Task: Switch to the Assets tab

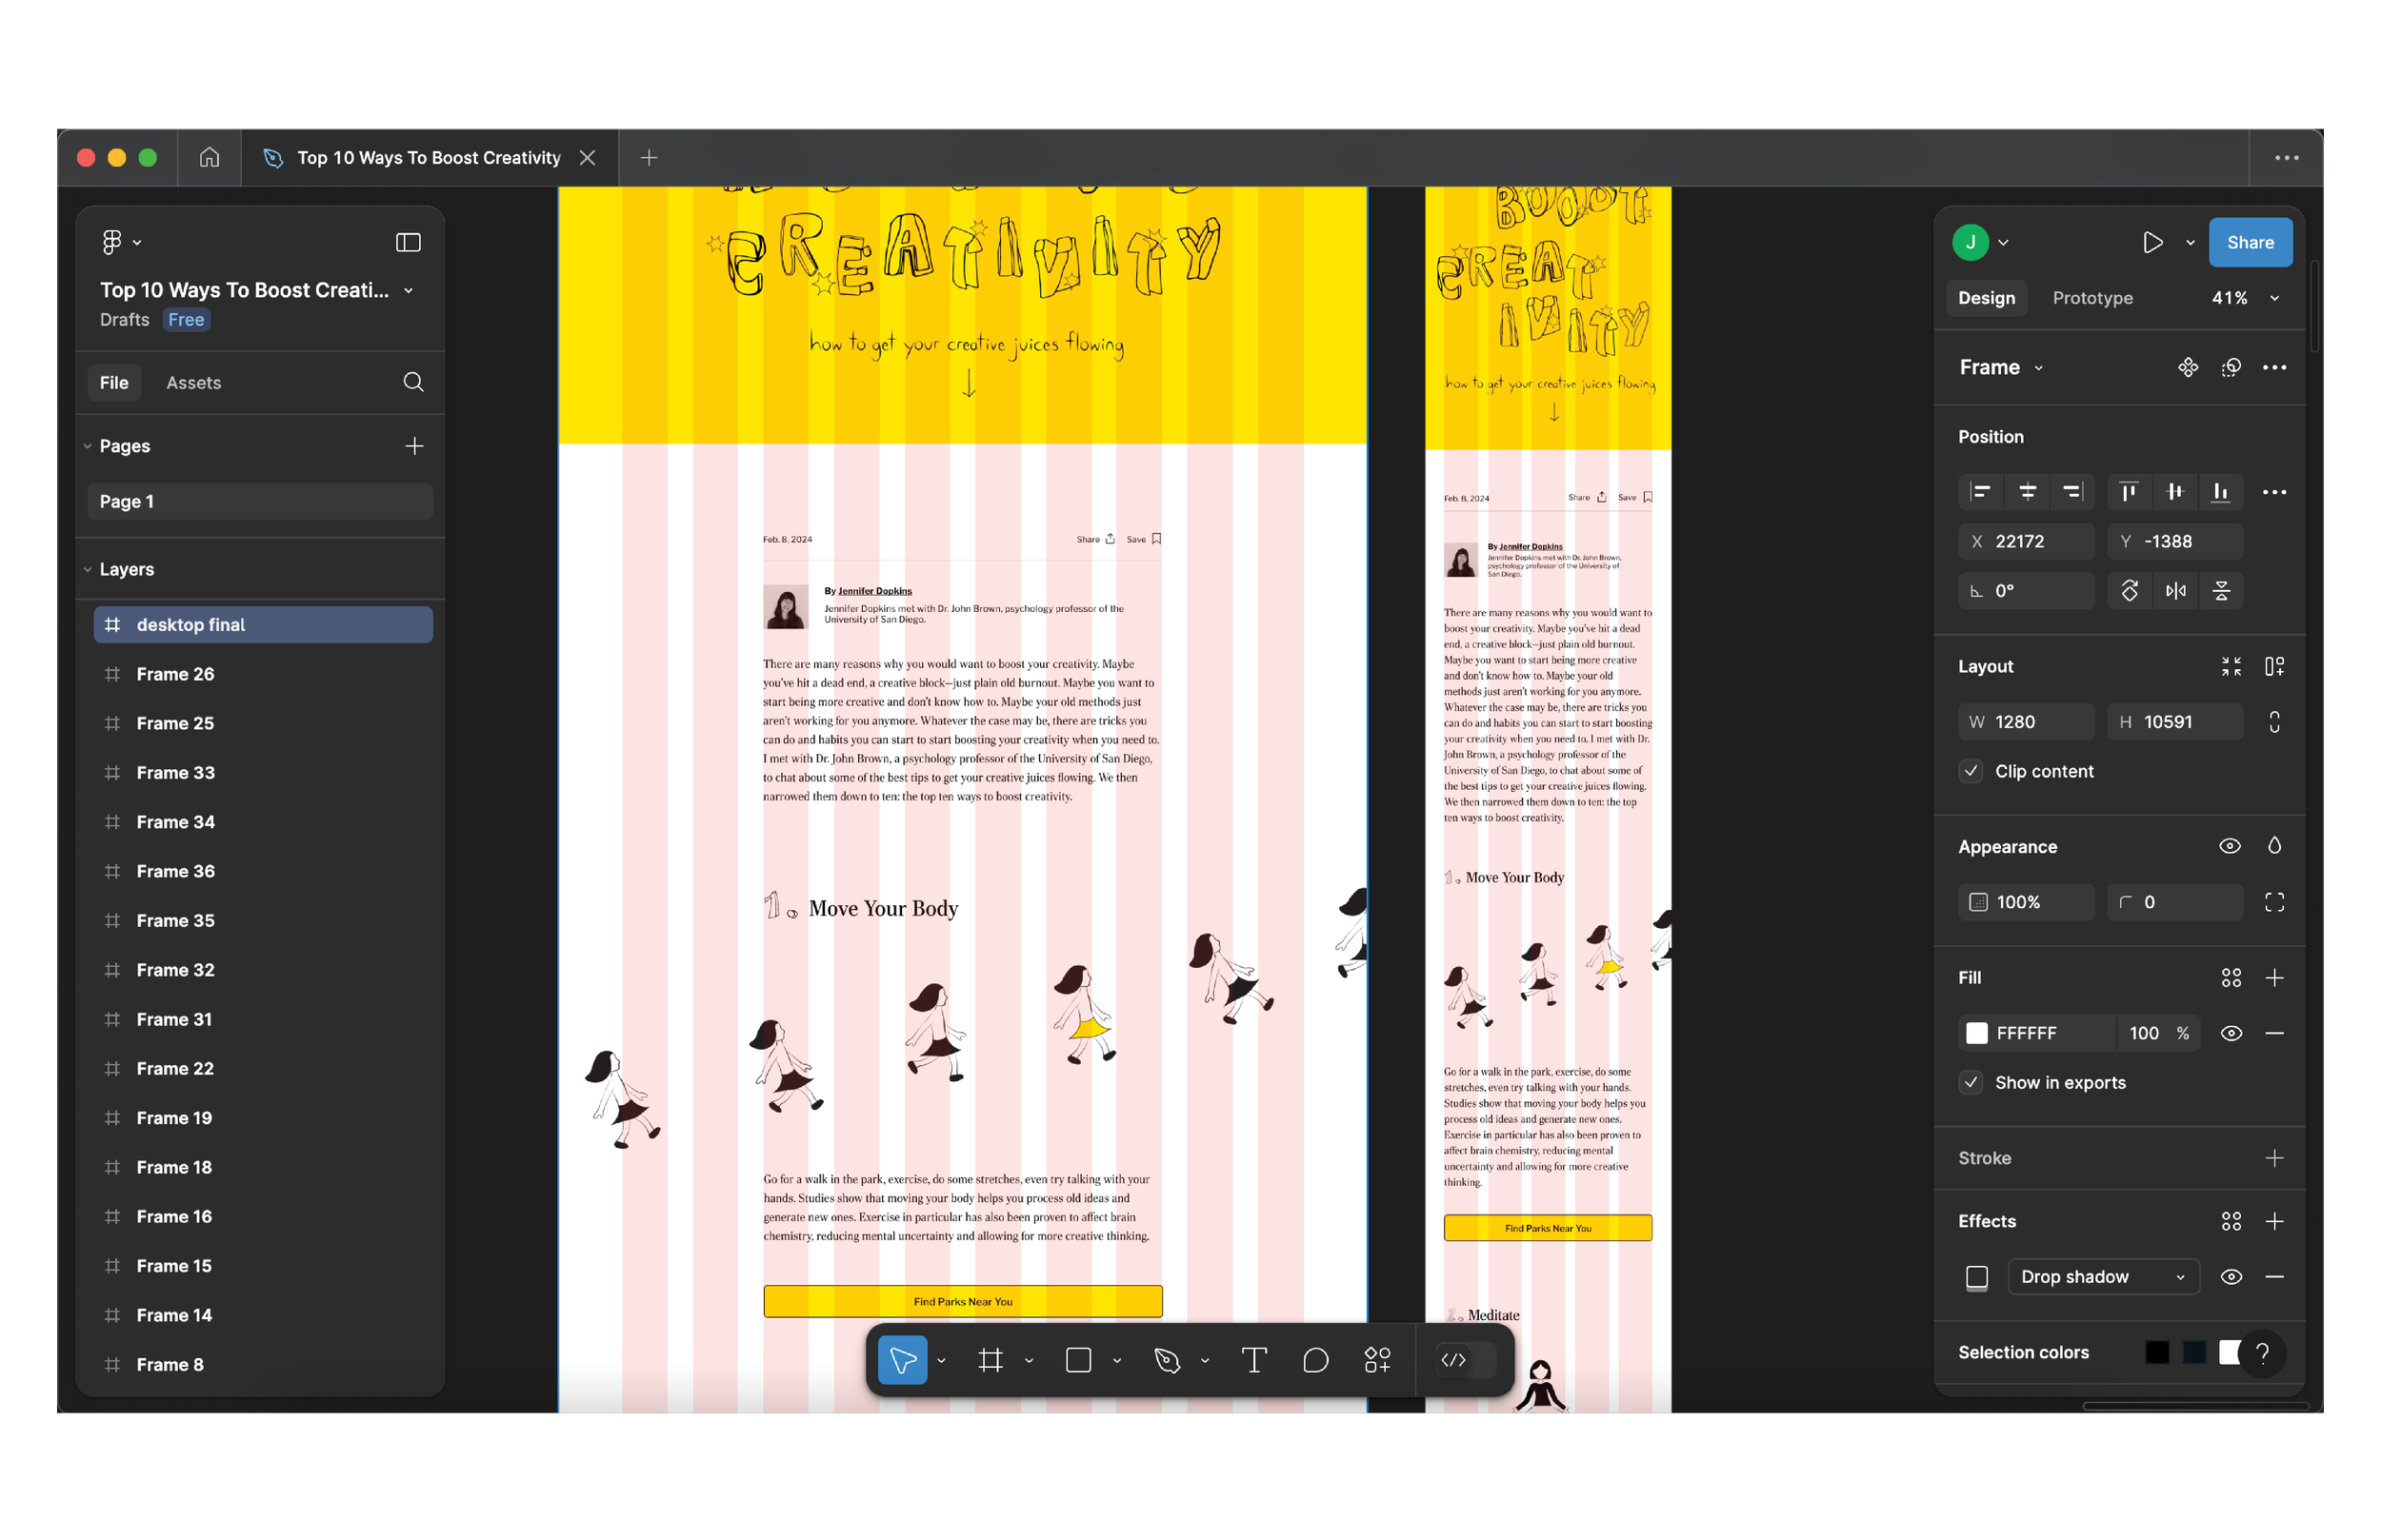Action: [x=193, y=382]
